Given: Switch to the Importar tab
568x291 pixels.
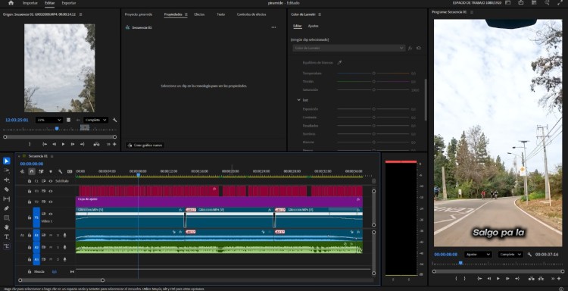Looking at the screenshot, I should [30, 3].
